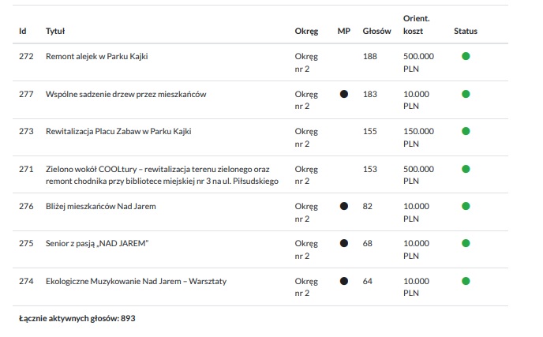
Task: Click black MP dot for Ekologiczne Muzykowanie
Action: 343,280
